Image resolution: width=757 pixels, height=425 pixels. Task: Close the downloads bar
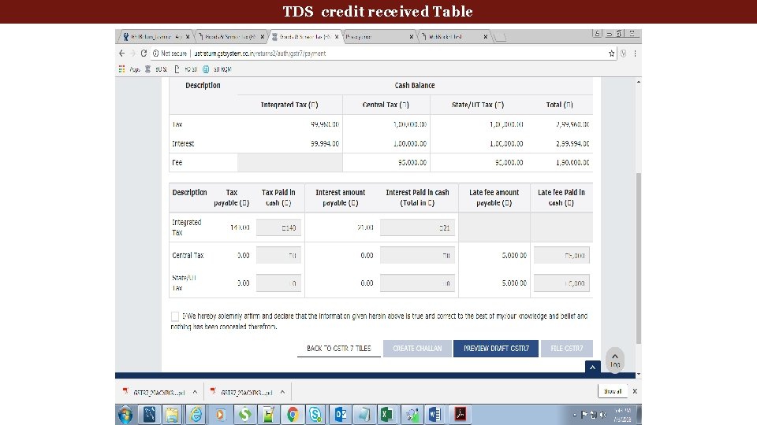(635, 391)
